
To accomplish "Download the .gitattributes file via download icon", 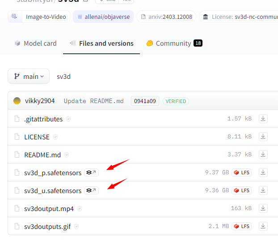I will point(263,119).
